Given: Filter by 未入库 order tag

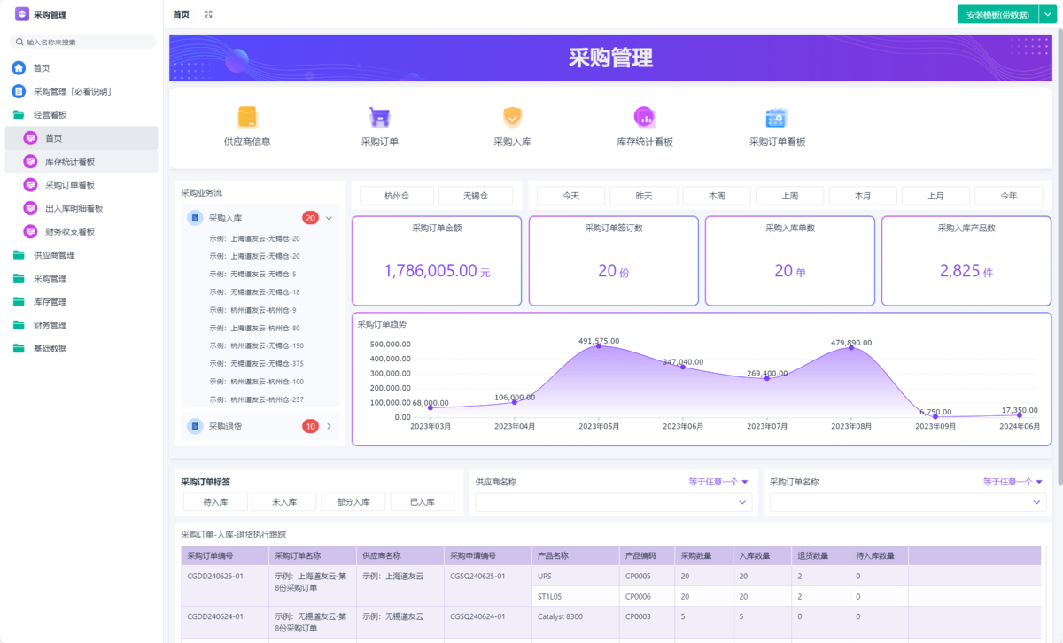Looking at the screenshot, I should pyautogui.click(x=284, y=502).
